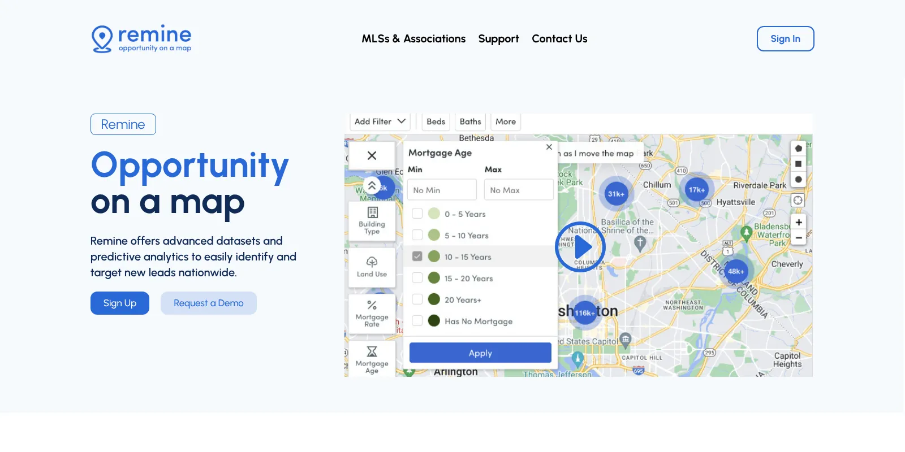
Task: Click the United States Capitol map marker
Action: tap(625, 340)
